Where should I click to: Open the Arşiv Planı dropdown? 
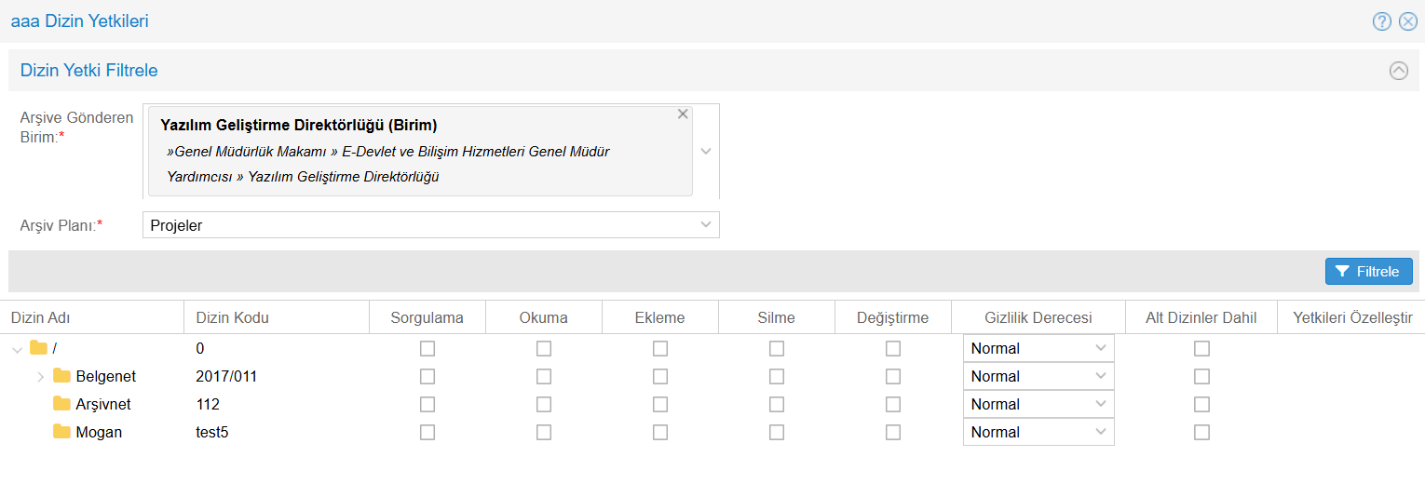(706, 224)
